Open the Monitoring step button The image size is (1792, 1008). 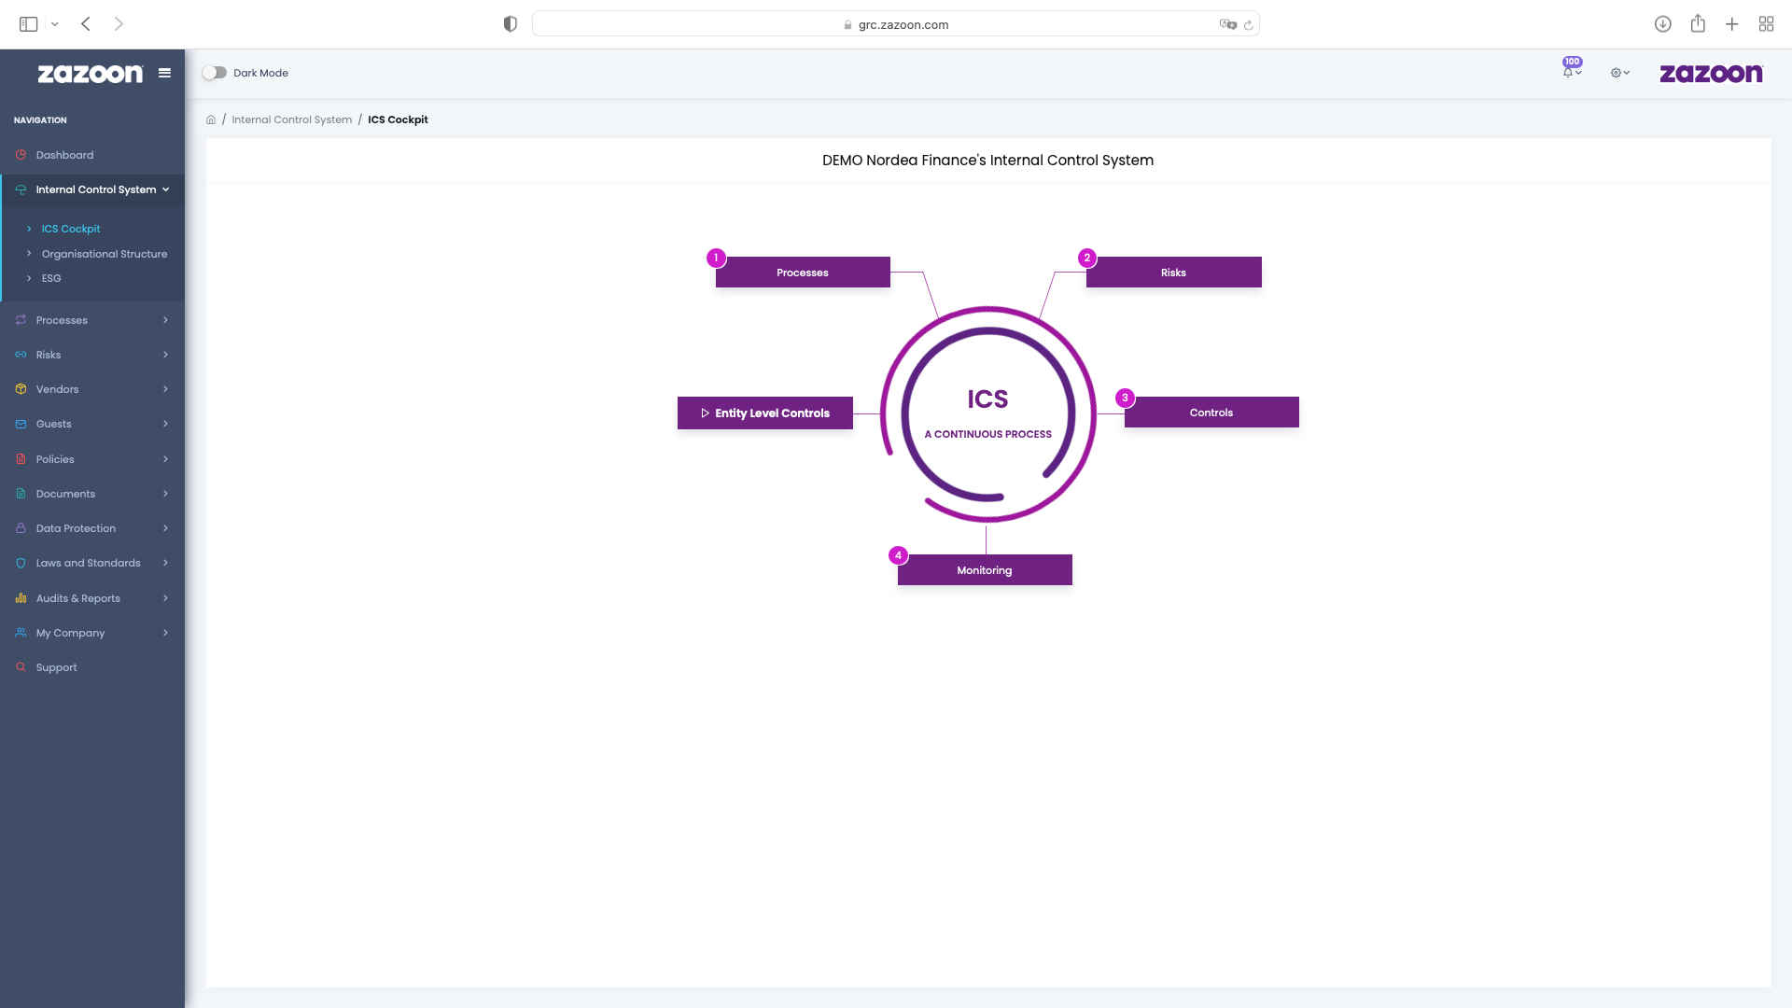(x=985, y=570)
